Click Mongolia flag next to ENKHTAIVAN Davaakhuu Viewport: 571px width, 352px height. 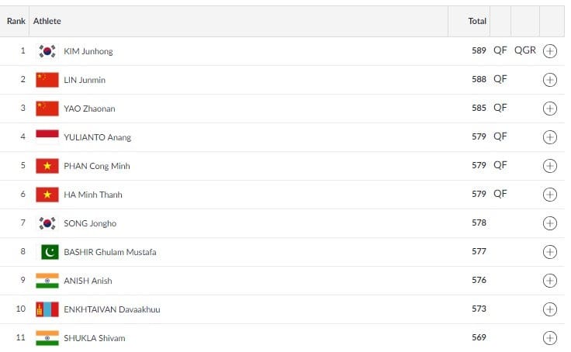[47, 309]
